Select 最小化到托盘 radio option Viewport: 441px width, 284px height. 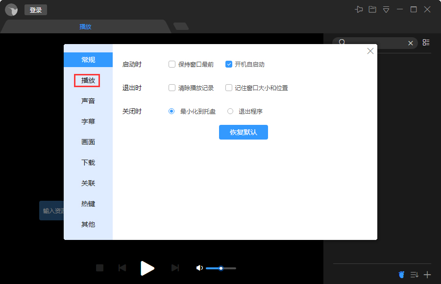[172, 111]
